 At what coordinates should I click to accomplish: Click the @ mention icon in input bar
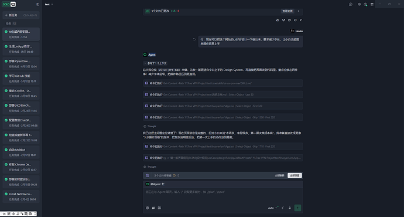(148, 208)
